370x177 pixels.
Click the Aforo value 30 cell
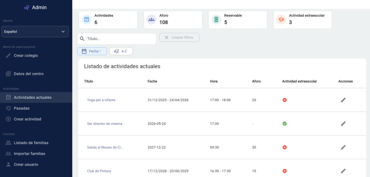(254, 147)
